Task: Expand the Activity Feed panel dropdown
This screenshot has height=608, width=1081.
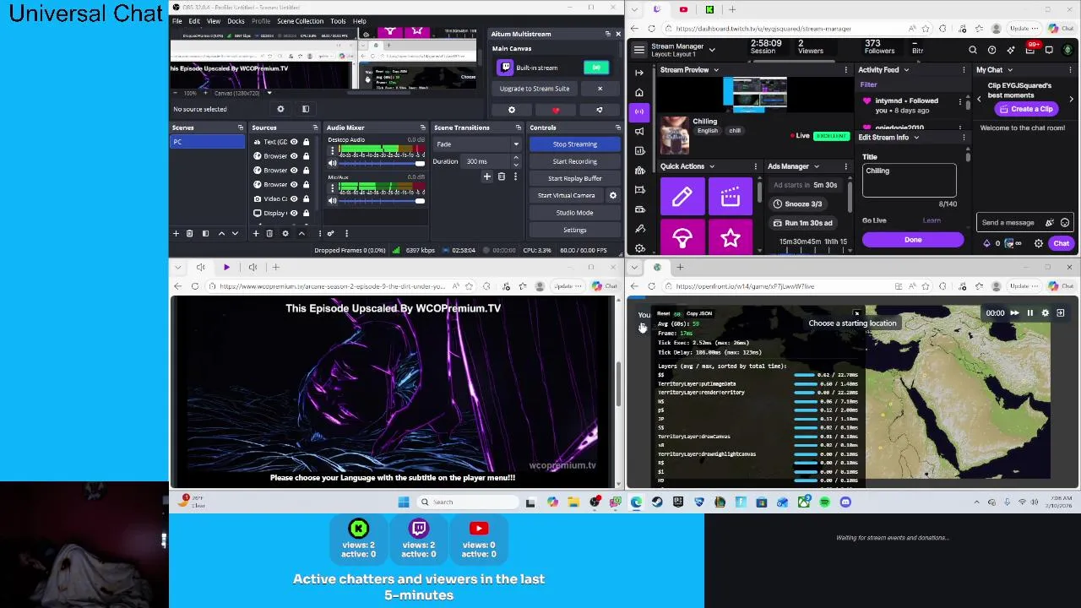Action: [x=906, y=70]
